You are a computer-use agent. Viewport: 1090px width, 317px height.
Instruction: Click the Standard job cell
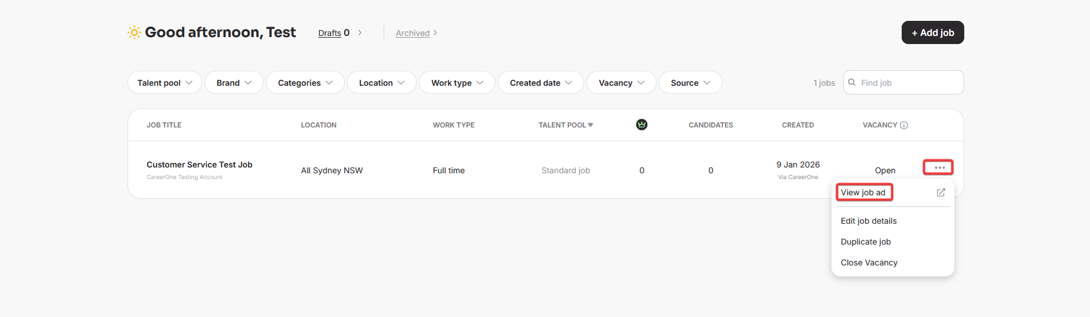pyautogui.click(x=566, y=170)
